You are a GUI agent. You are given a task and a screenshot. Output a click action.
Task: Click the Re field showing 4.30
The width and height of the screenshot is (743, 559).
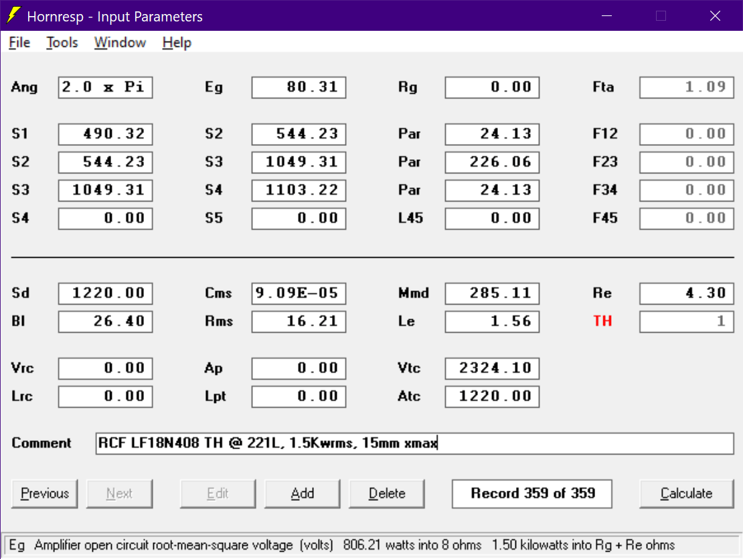(x=687, y=293)
